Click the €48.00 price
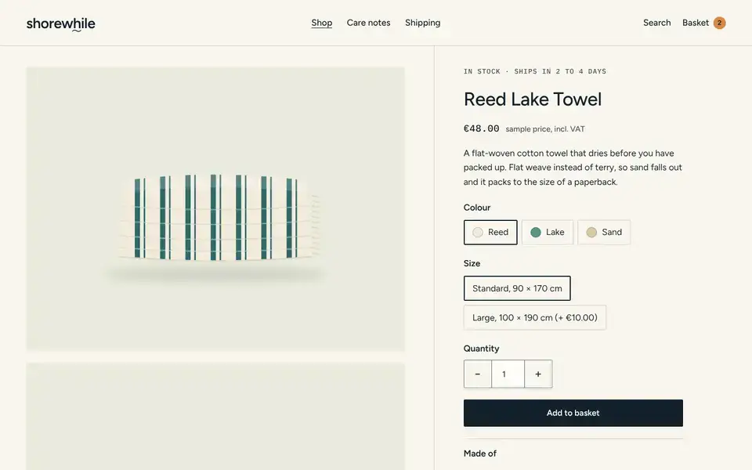Image resolution: width=752 pixels, height=470 pixels. click(x=481, y=128)
